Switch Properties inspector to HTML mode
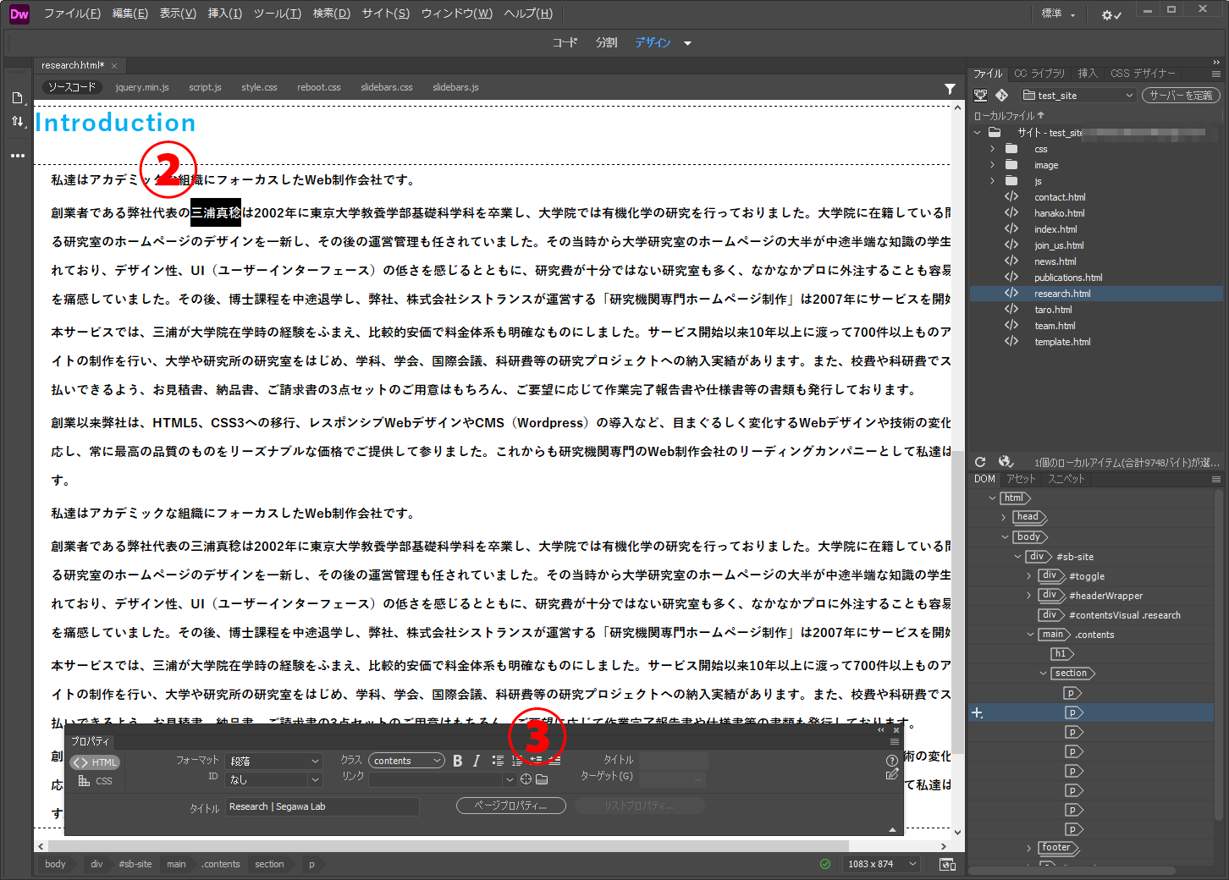Viewport: 1229px width, 880px height. [95, 762]
